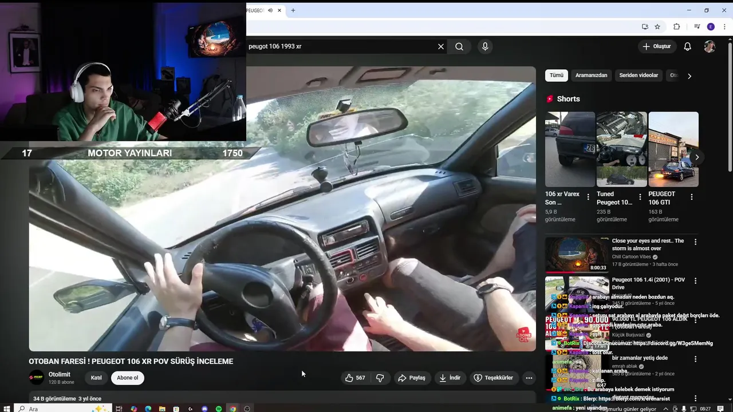Image resolution: width=733 pixels, height=412 pixels.
Task: Select the Tümü filter chip
Action: [557, 76]
